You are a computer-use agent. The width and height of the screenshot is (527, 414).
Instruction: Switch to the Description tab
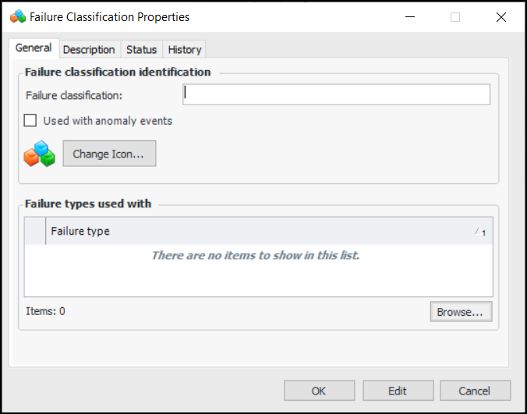pos(89,49)
